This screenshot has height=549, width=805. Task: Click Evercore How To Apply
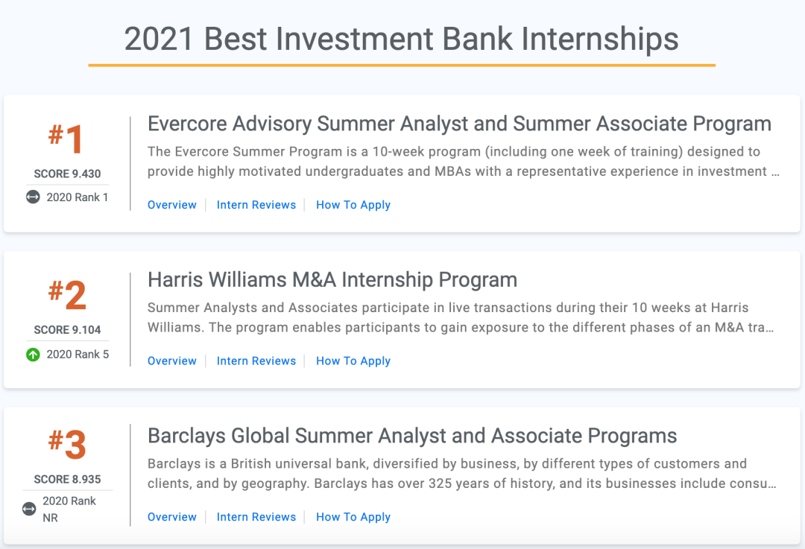(353, 205)
